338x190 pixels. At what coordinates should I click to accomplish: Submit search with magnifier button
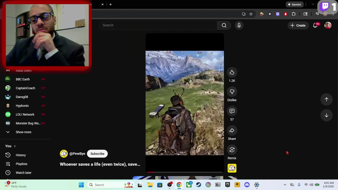tap(224, 25)
